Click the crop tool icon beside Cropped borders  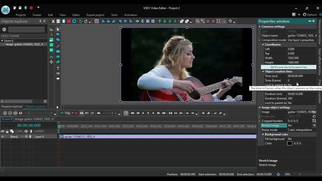pyautogui.click(x=314, y=121)
